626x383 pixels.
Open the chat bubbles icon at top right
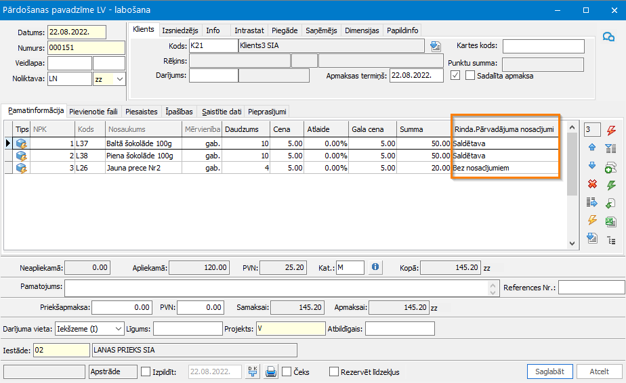point(608,37)
